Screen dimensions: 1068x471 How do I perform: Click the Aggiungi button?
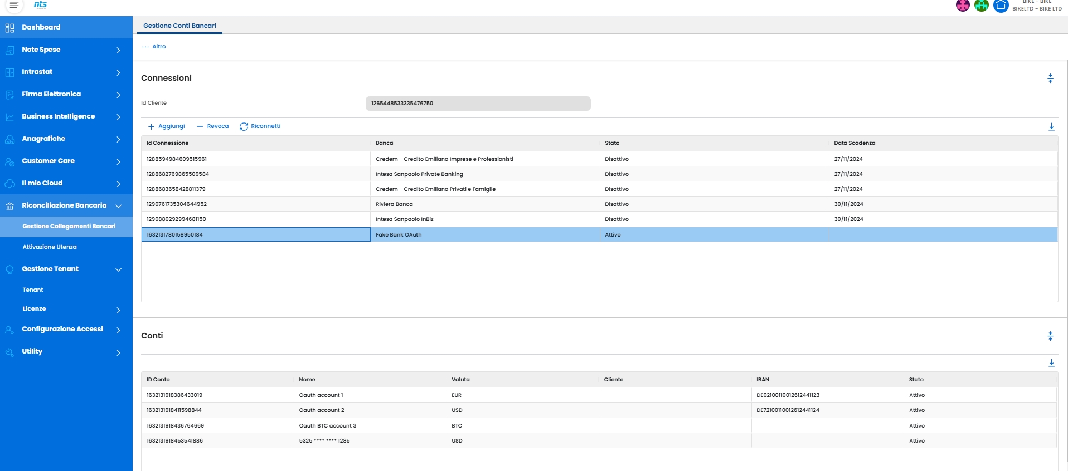click(166, 126)
